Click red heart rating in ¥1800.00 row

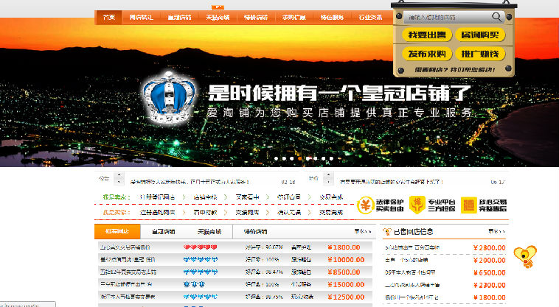point(201,247)
